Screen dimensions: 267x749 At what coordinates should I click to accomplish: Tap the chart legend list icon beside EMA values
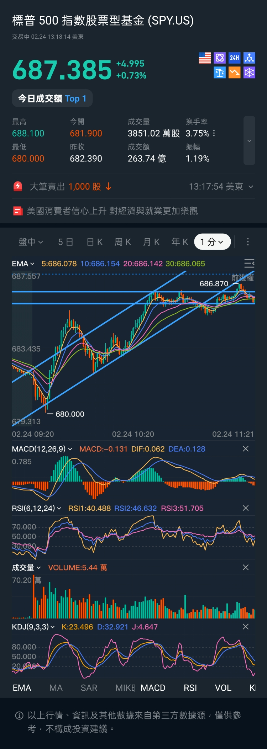[x=249, y=263]
